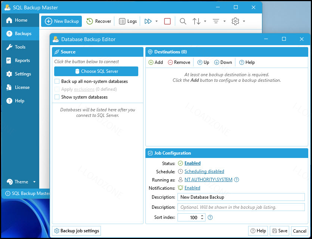Viewport: 312px width, 239px height.
Task: Click Choose SQL Server button
Action: coord(96,71)
